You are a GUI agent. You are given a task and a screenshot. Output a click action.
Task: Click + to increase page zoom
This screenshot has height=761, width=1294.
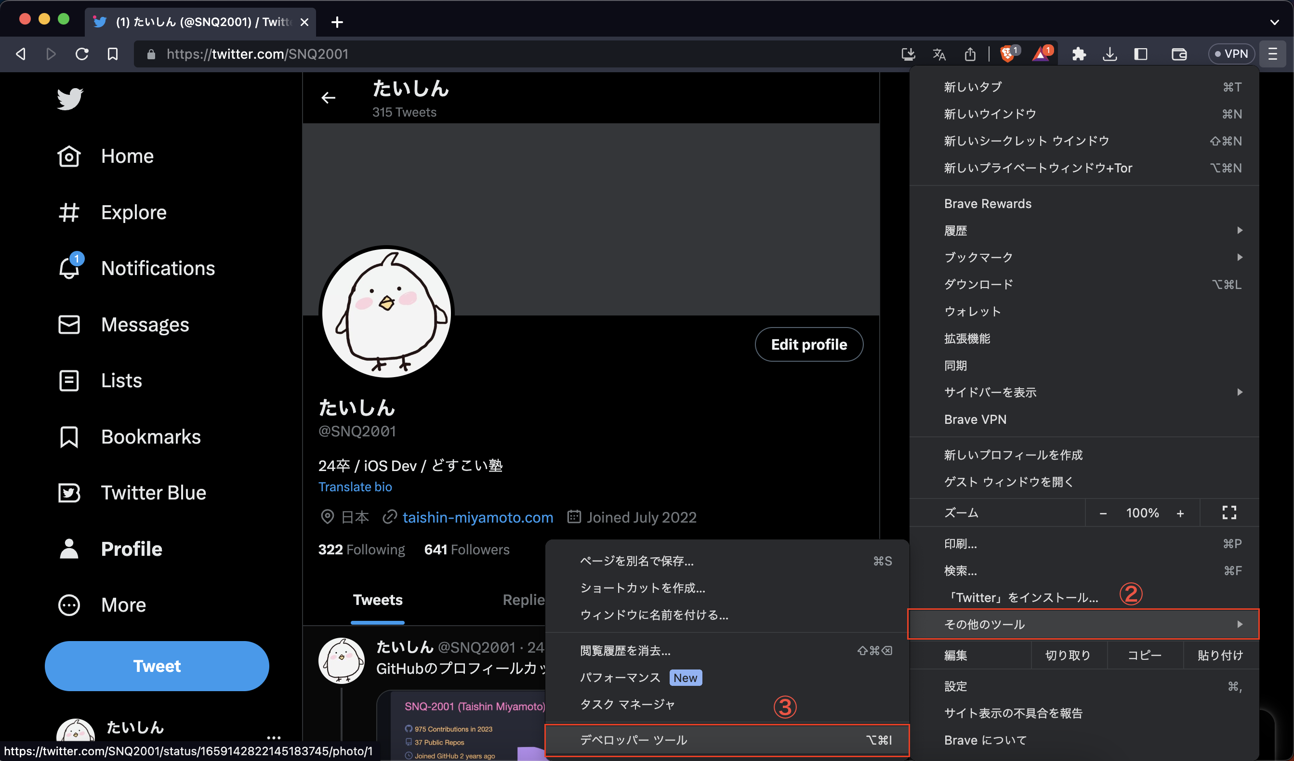point(1180,512)
